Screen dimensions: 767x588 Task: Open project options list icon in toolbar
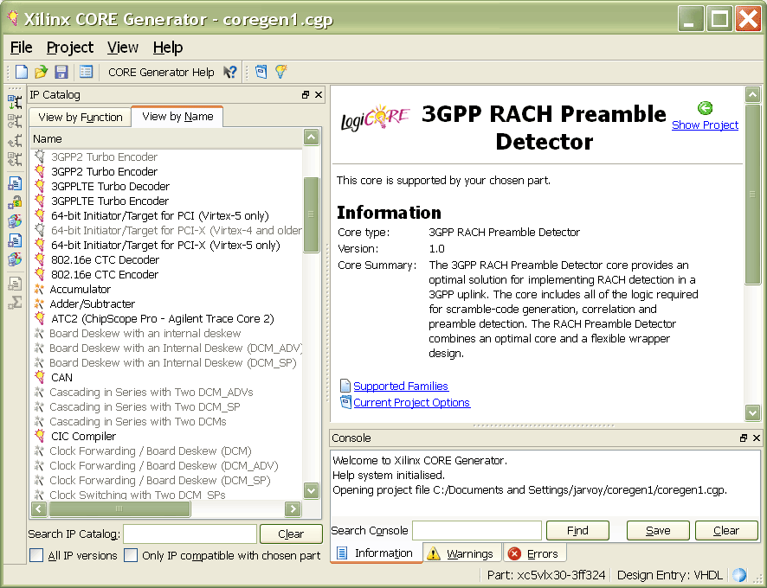coord(86,73)
